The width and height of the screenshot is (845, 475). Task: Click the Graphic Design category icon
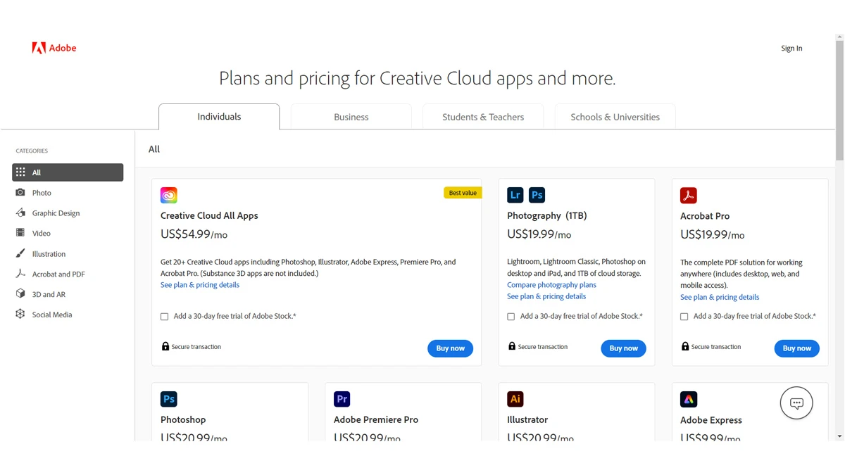pyautogui.click(x=20, y=213)
